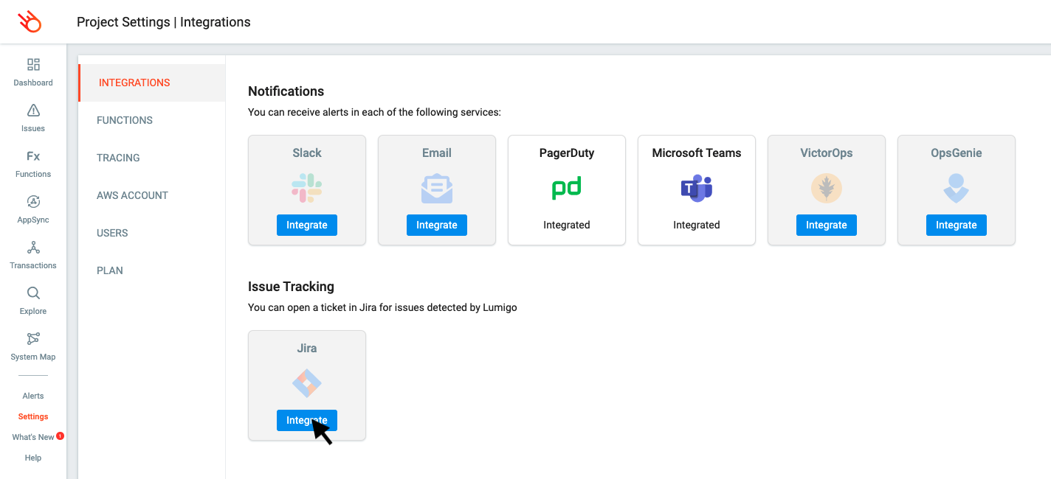Click the Jira logo icon

pyautogui.click(x=307, y=383)
